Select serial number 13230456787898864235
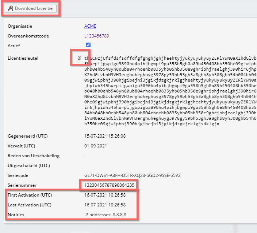Screen dimensions: 257x233 [109, 185]
